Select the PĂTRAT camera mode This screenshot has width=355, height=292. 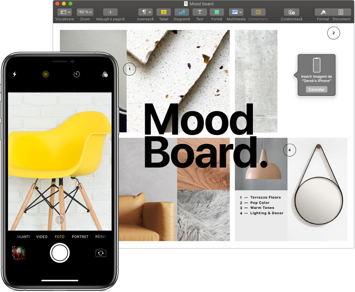point(100,237)
